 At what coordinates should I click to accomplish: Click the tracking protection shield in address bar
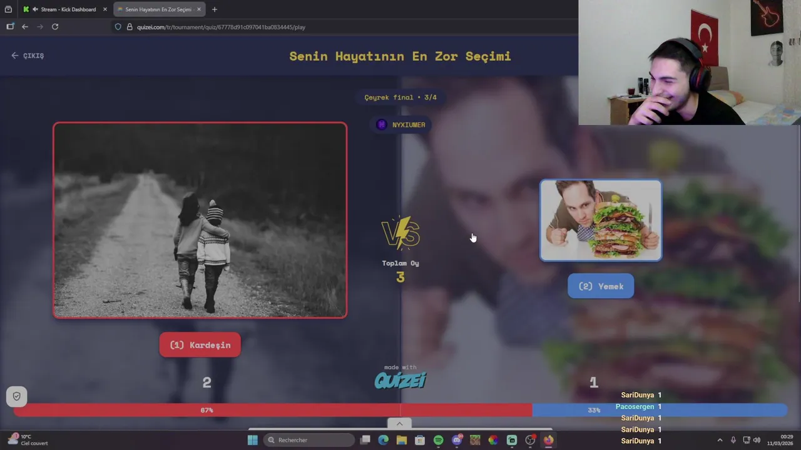coord(118,27)
